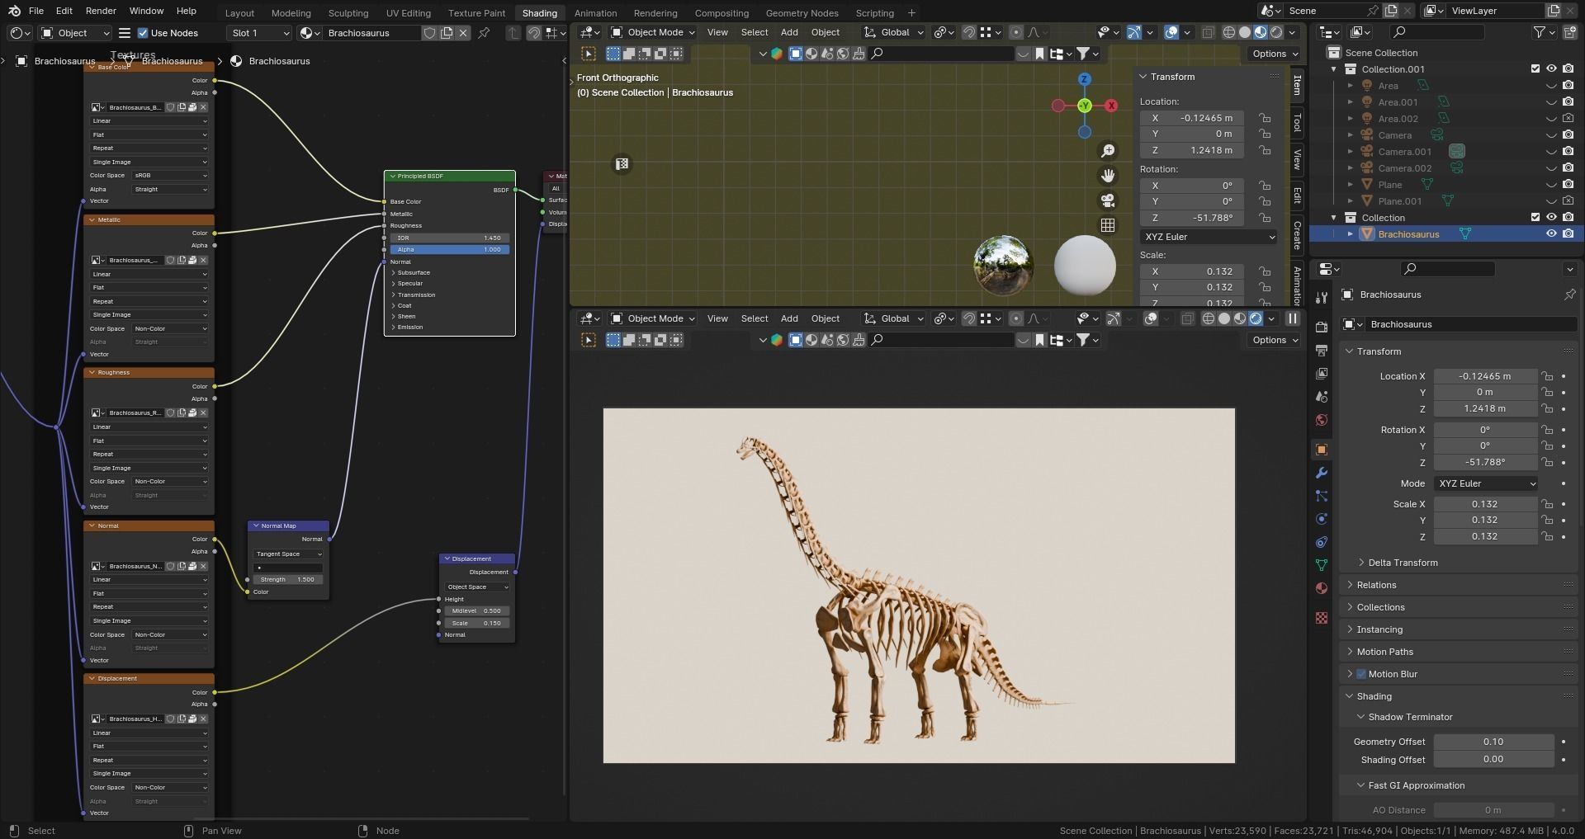1585x839 pixels.
Task: Expand the Delta Transform section
Action: point(1402,563)
